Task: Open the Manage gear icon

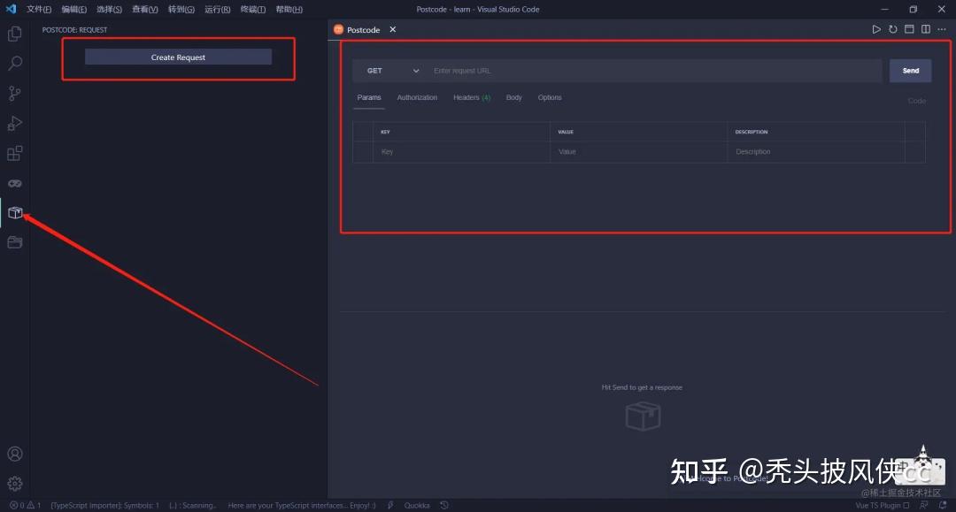Action: coord(15,484)
